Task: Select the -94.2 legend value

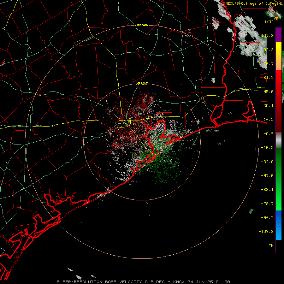Action: tap(267, 218)
